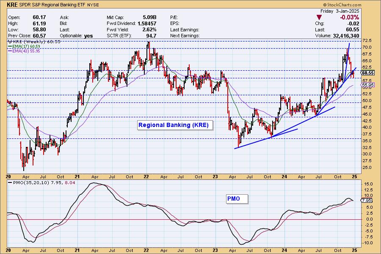Click the 'KRE (Weekly) 60.55' legend entry
The width and height of the screenshot is (381, 254).
(x=34, y=41)
